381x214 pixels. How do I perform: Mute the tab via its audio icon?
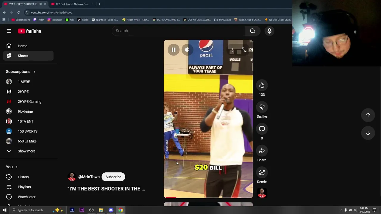click(x=40, y=4)
